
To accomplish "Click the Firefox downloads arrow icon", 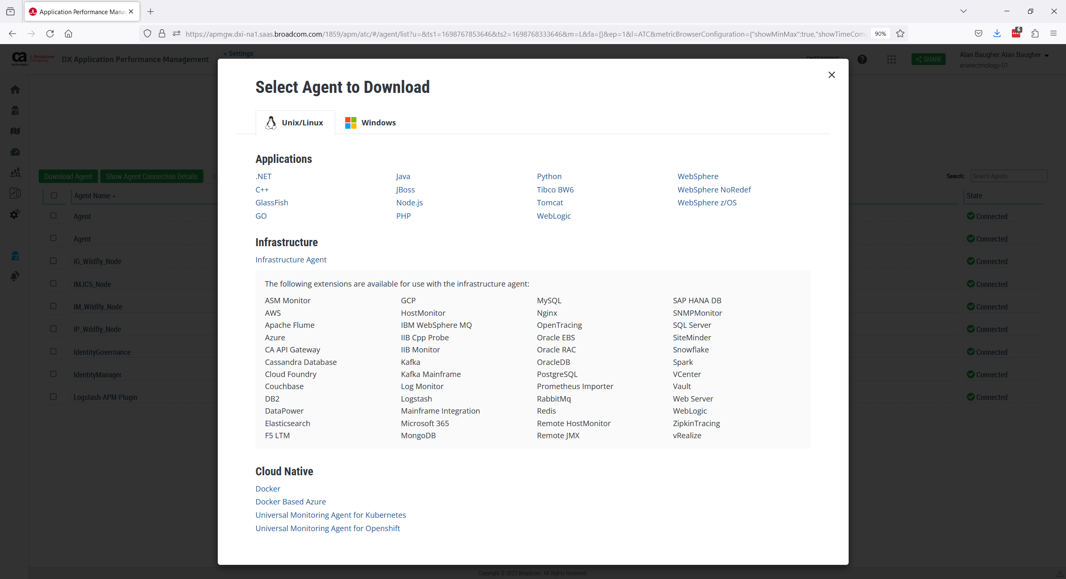I will pos(997,34).
